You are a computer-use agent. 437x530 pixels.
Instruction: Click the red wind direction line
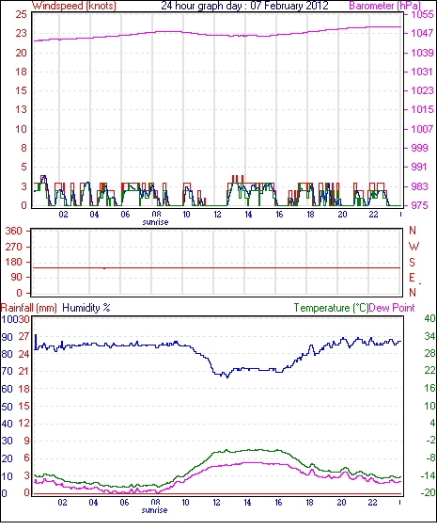pos(216,267)
